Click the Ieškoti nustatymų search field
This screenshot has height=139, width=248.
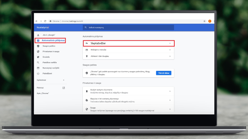[x=128, y=27]
